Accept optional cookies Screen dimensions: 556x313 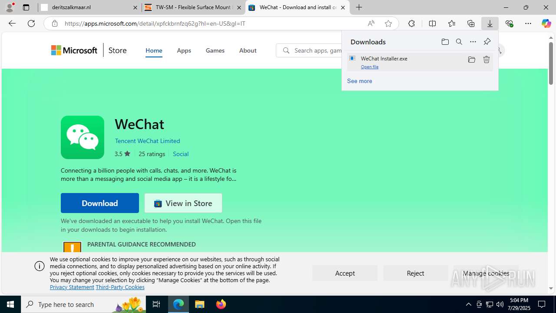(345, 273)
